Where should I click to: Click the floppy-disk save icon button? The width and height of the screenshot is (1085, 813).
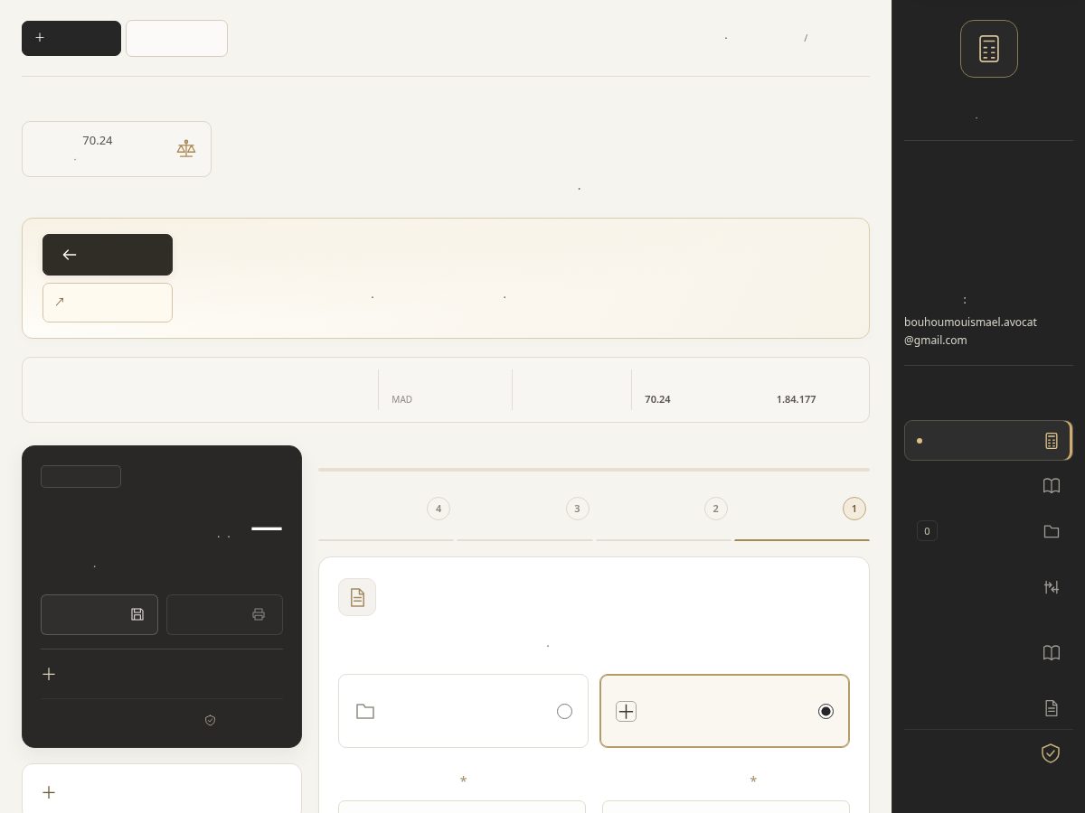99,614
